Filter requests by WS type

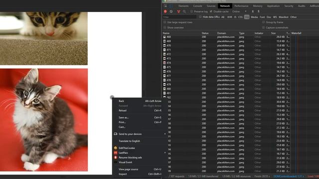pyautogui.click(x=275, y=17)
